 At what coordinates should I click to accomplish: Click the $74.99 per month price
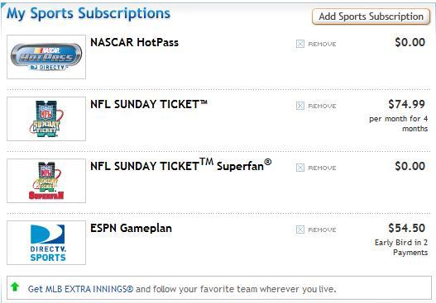click(406, 104)
